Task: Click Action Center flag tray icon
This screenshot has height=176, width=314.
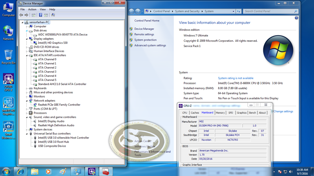Action: (x=280, y=172)
